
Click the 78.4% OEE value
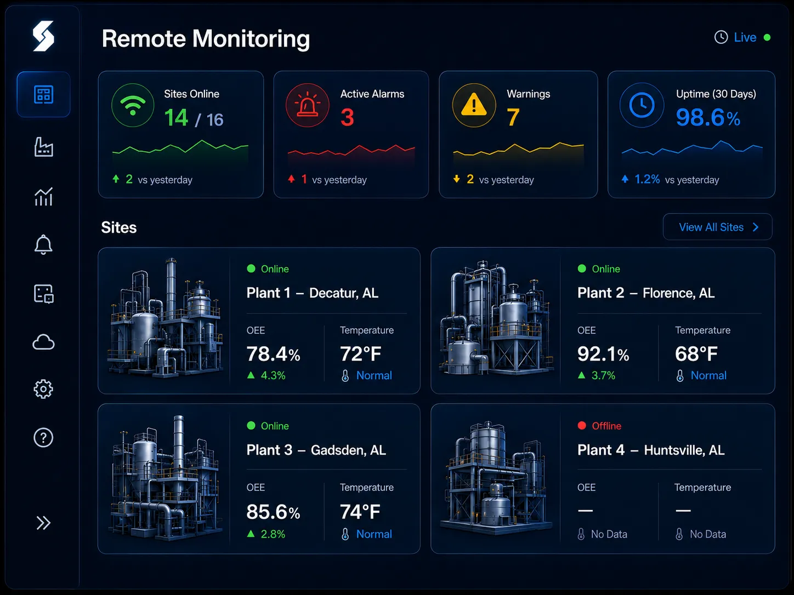(273, 354)
